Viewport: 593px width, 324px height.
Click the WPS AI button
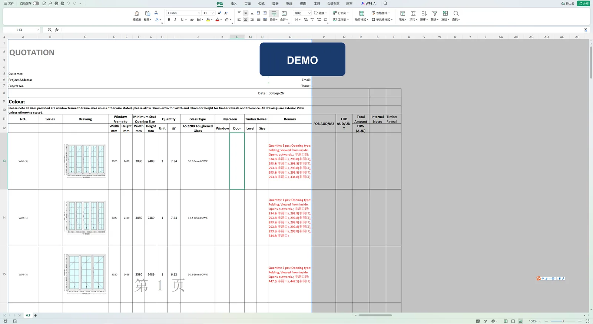(x=369, y=3)
